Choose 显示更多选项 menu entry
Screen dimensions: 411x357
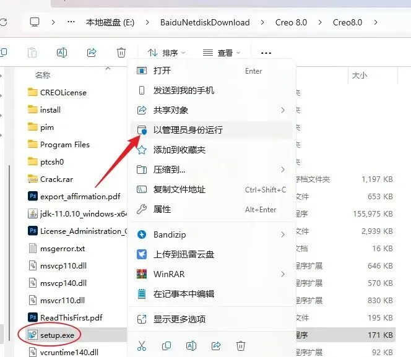point(212,319)
